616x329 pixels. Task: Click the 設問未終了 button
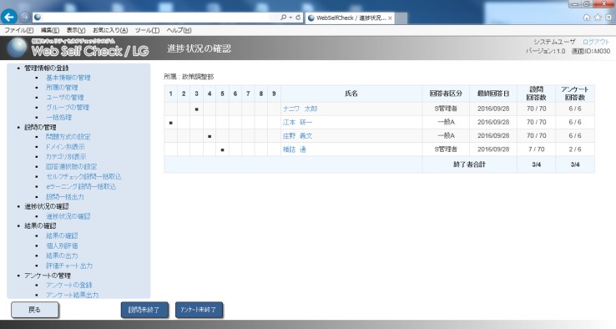[144, 310]
